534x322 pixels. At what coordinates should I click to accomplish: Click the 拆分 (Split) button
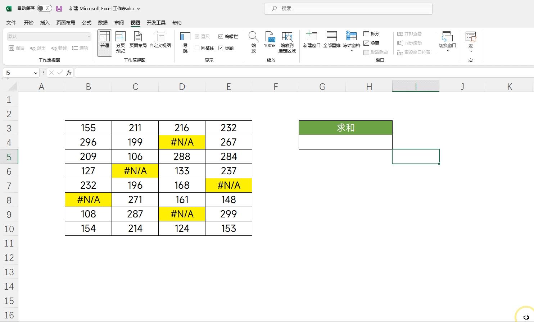click(x=371, y=34)
